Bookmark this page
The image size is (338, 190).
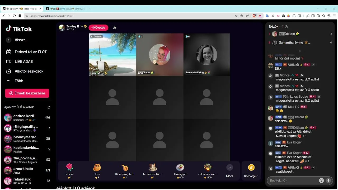pyautogui.click(x=20, y=16)
